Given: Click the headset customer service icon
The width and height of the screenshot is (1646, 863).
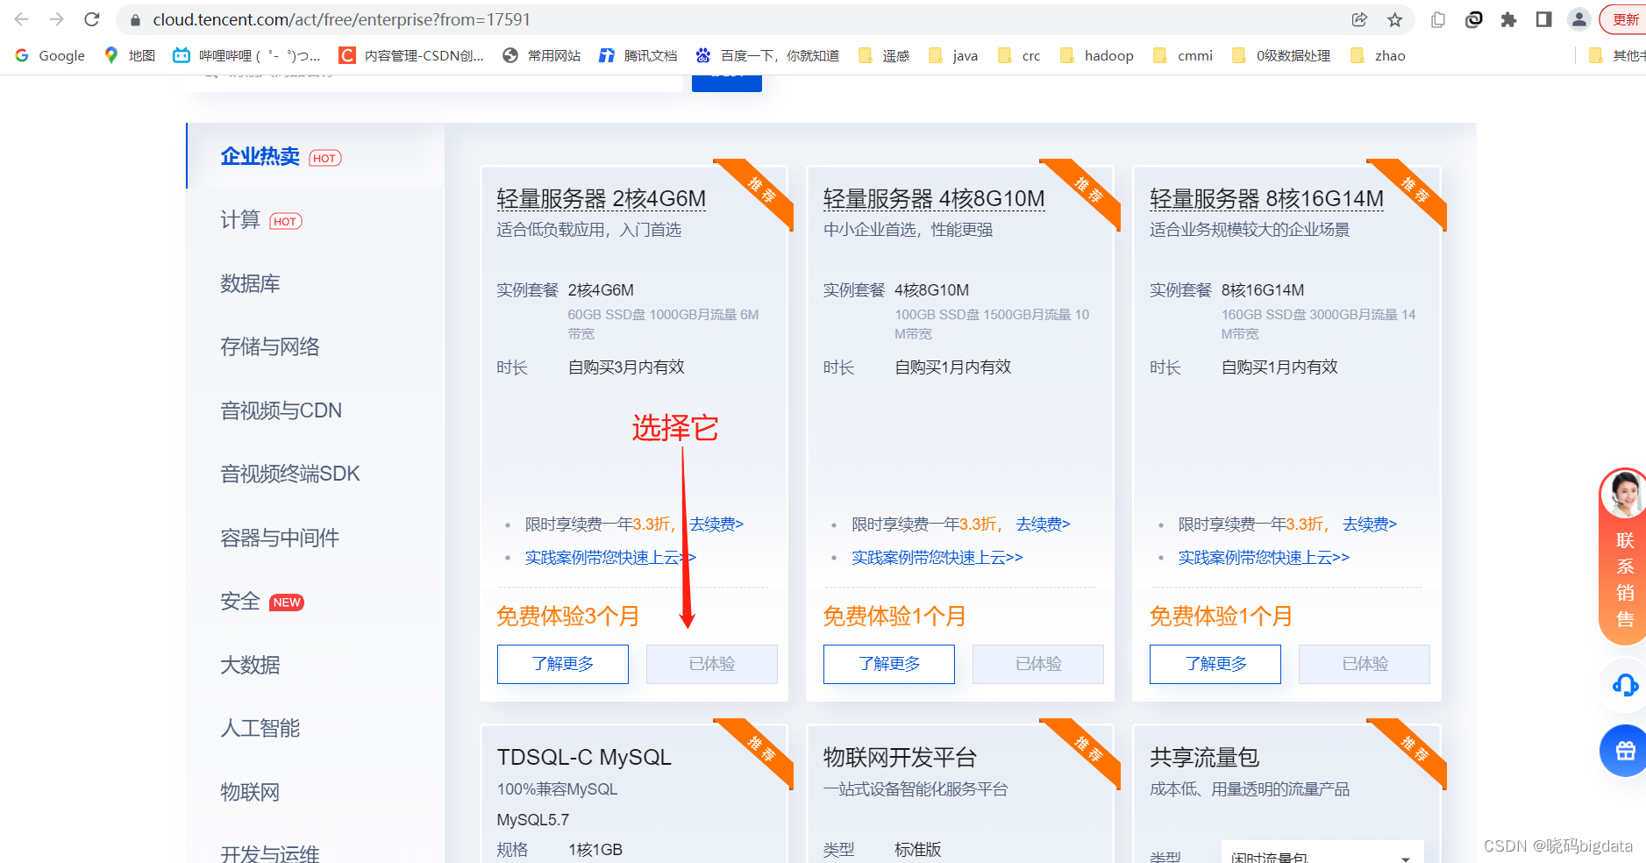Looking at the screenshot, I should point(1625,685).
